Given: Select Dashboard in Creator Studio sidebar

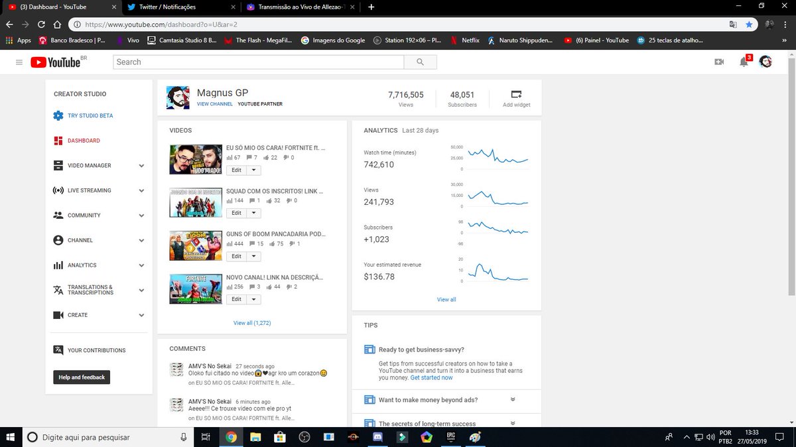Looking at the screenshot, I should pyautogui.click(x=84, y=141).
